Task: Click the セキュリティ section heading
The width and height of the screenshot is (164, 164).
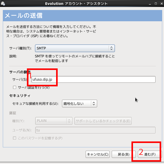Action: 20,96
